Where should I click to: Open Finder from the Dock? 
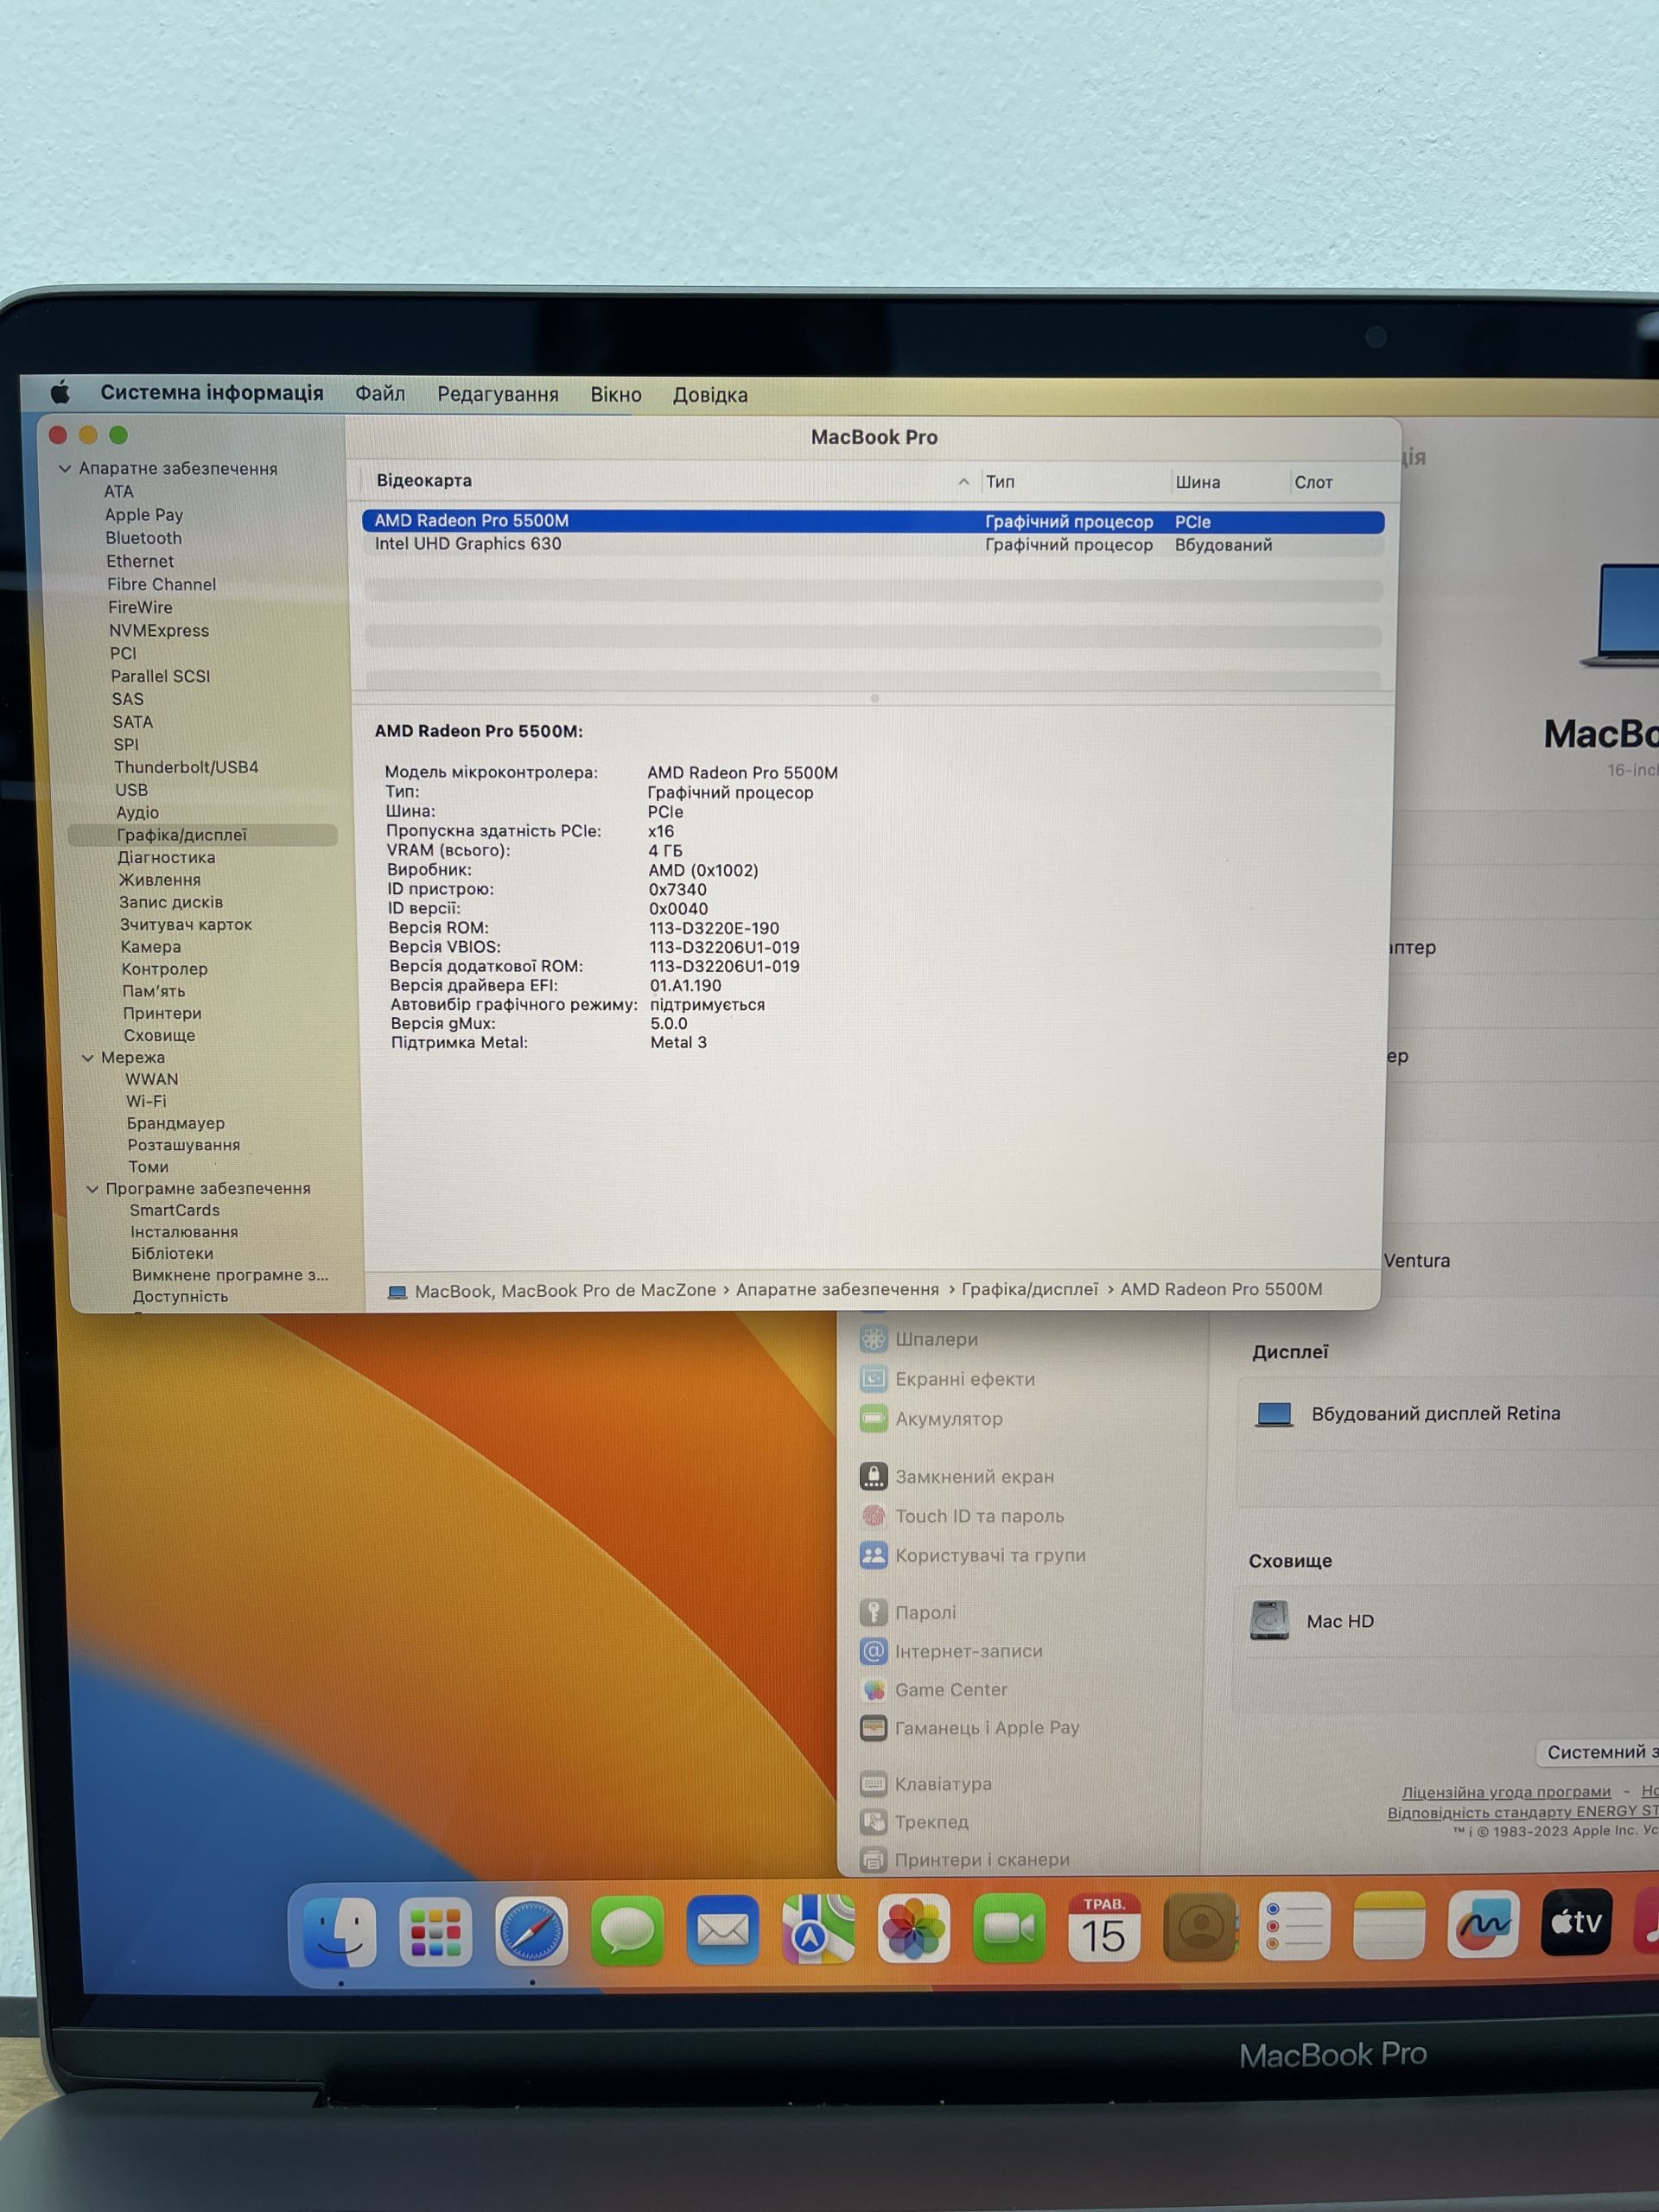click(340, 1932)
